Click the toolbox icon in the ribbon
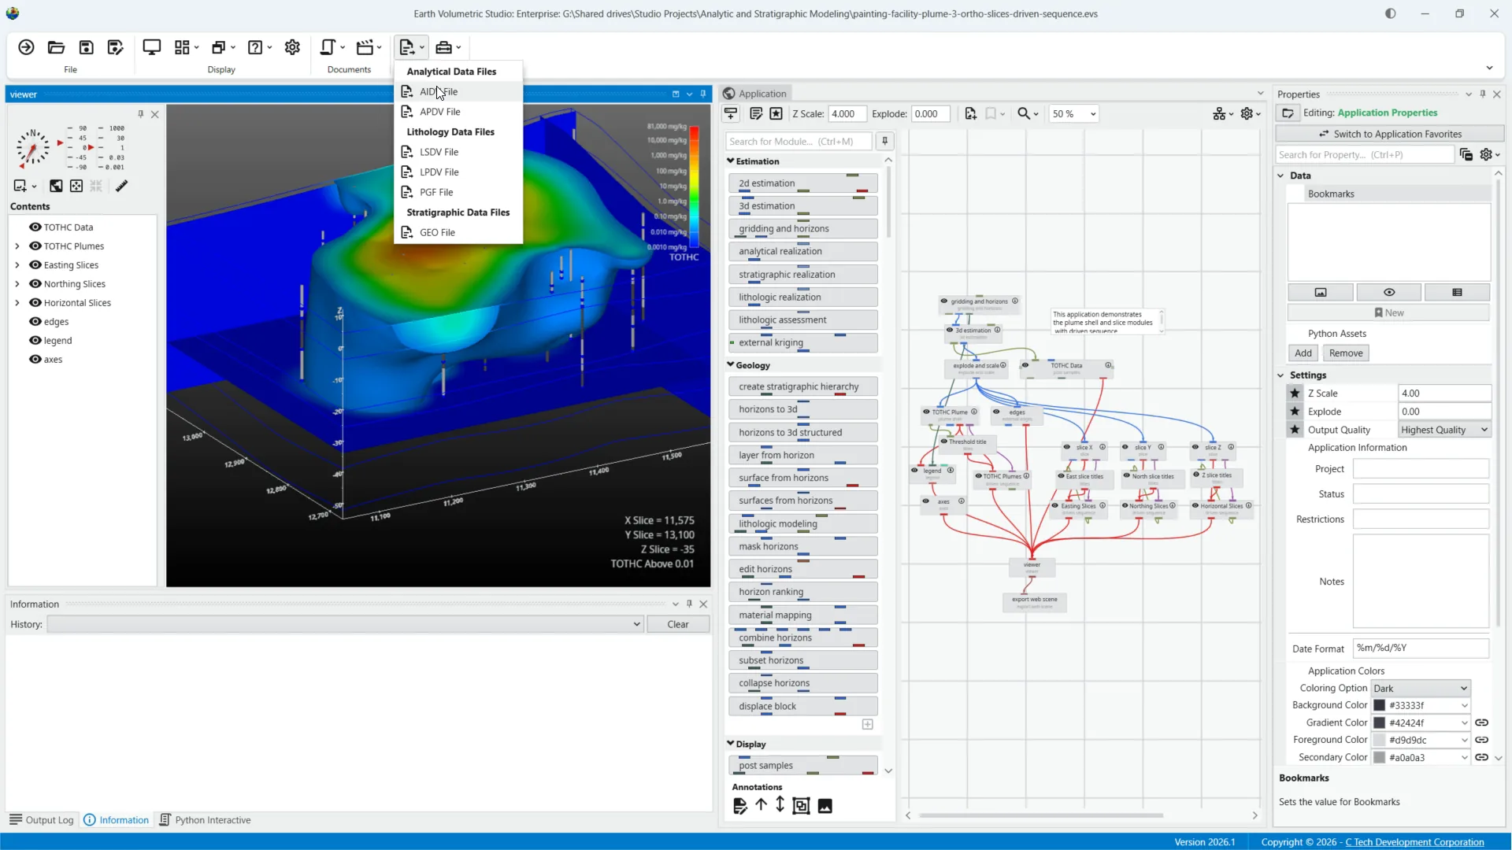The width and height of the screenshot is (1512, 850). point(443,47)
